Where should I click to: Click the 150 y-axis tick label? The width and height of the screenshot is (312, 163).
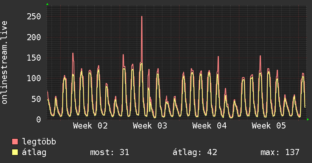tap(34, 58)
